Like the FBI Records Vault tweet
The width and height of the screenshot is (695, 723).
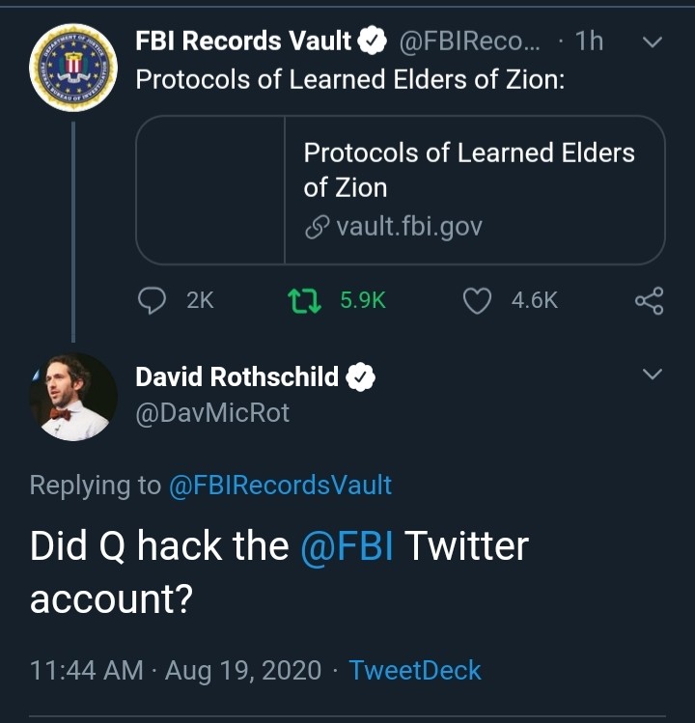[x=478, y=301]
